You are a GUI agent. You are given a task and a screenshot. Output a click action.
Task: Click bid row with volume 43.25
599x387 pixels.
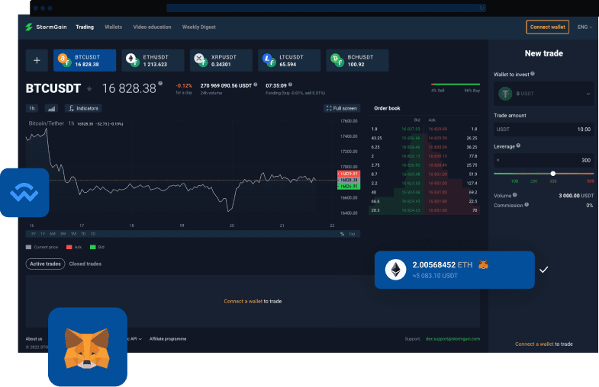pyautogui.click(x=396, y=138)
